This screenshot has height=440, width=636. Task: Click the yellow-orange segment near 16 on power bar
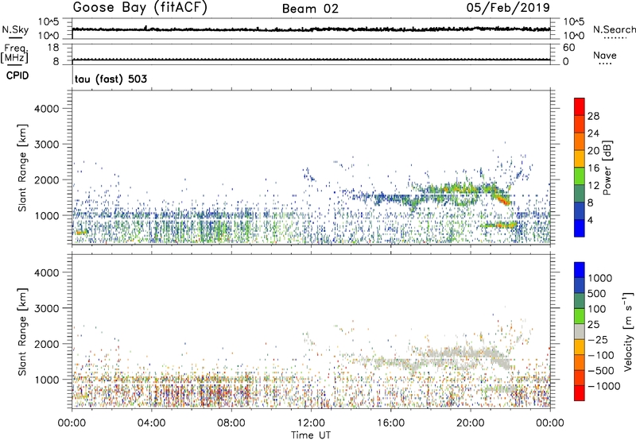tap(580, 159)
